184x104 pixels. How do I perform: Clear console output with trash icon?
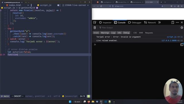(95, 28)
